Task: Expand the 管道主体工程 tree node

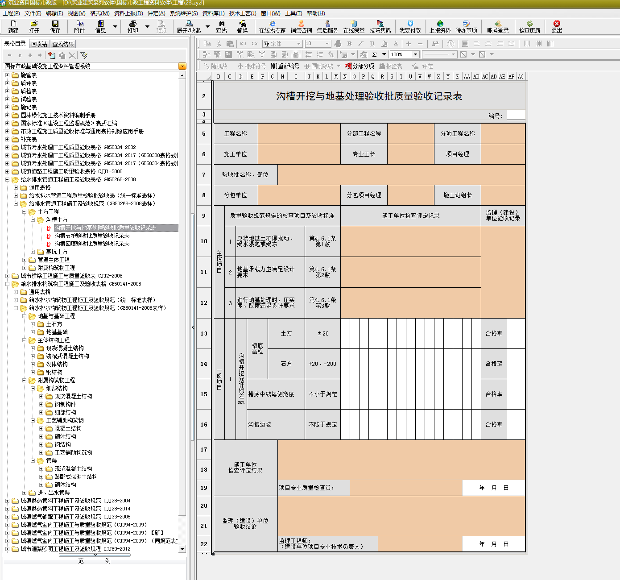Action: (24, 260)
